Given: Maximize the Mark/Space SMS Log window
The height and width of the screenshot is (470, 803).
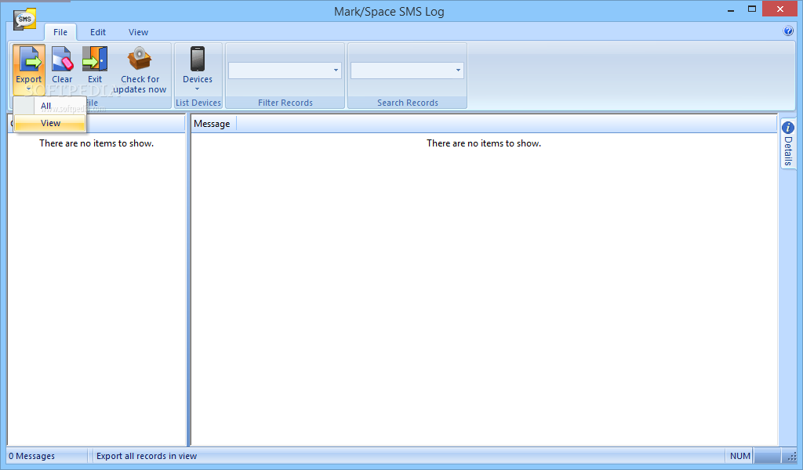Looking at the screenshot, I should [x=752, y=9].
